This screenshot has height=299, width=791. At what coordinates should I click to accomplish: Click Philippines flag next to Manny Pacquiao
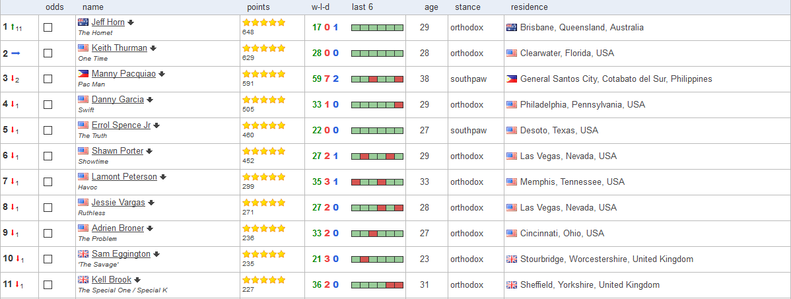(83, 74)
